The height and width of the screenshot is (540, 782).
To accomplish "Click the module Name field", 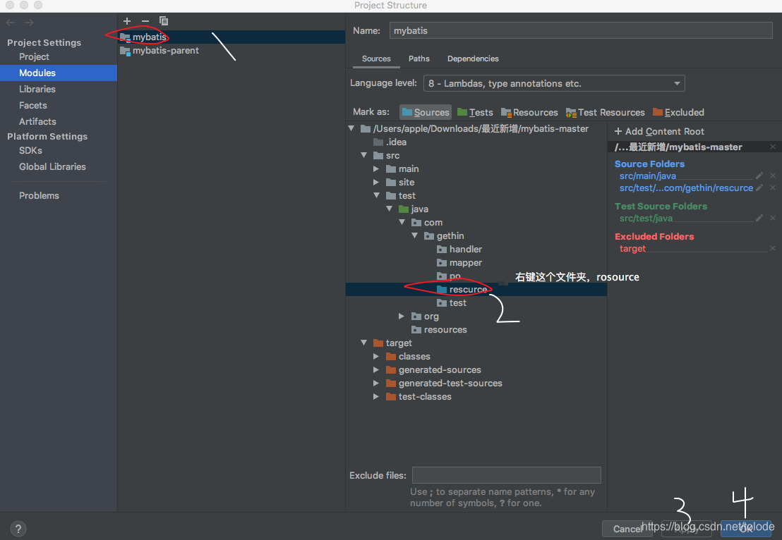I will [x=581, y=30].
